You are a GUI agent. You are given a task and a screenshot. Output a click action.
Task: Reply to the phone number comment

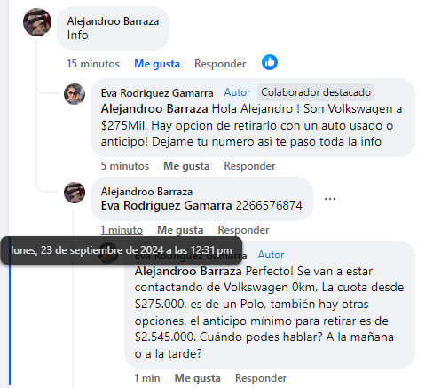tap(243, 230)
